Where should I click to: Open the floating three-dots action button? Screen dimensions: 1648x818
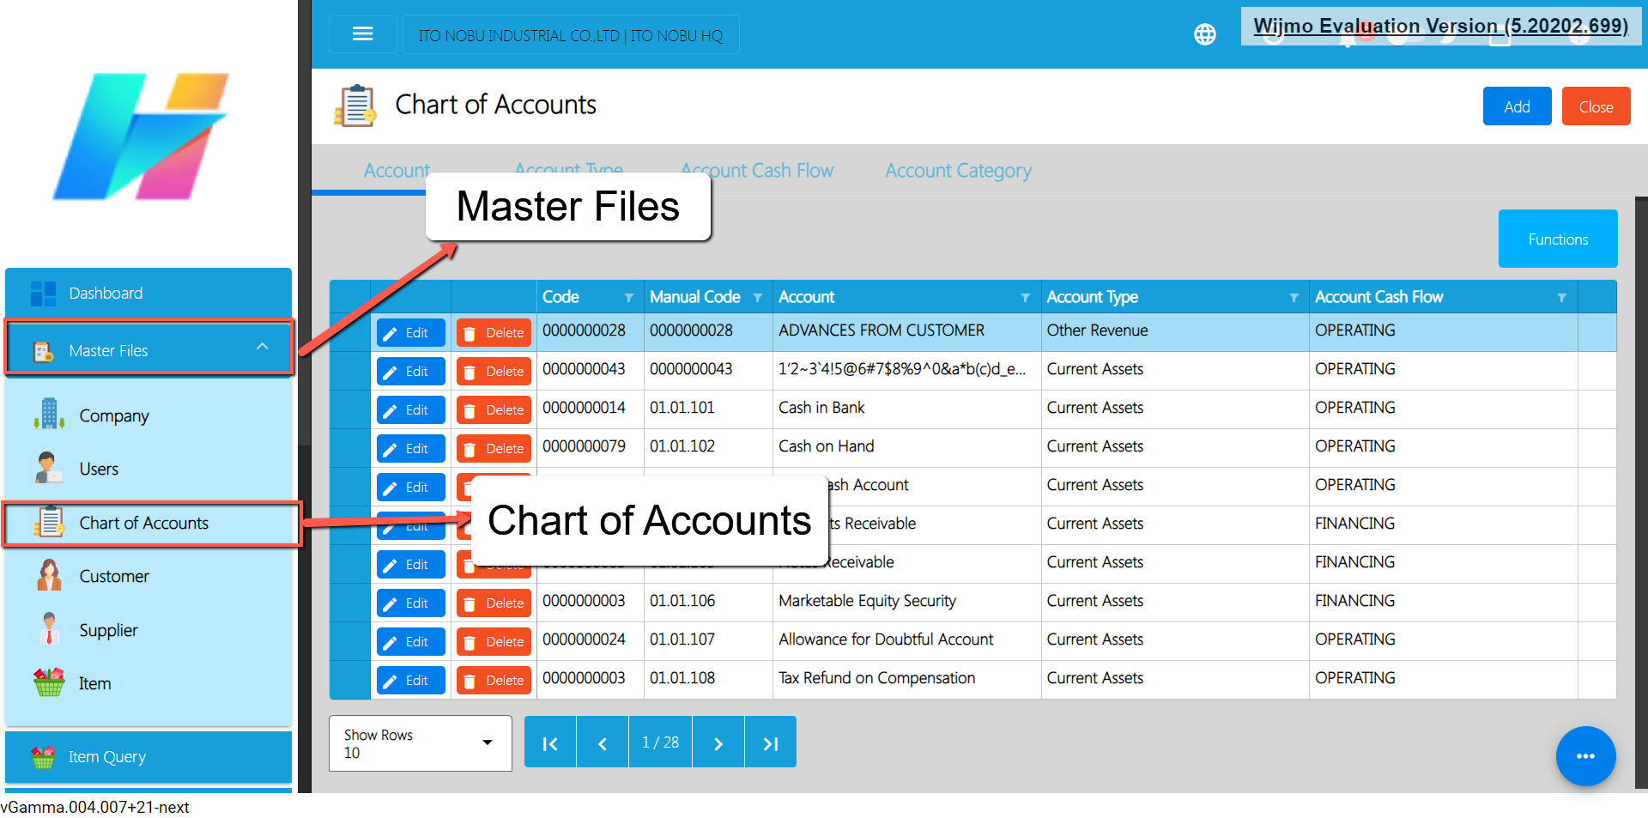(x=1584, y=755)
